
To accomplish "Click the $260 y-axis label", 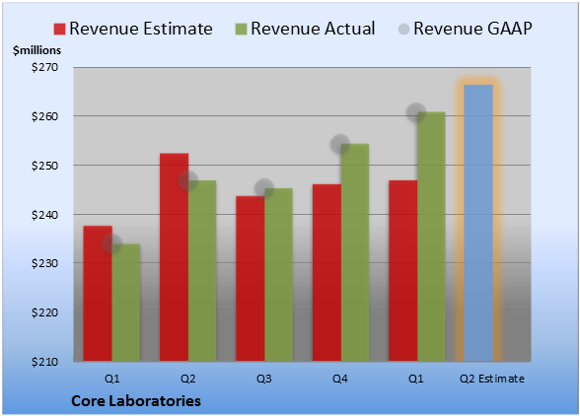I will click(44, 116).
